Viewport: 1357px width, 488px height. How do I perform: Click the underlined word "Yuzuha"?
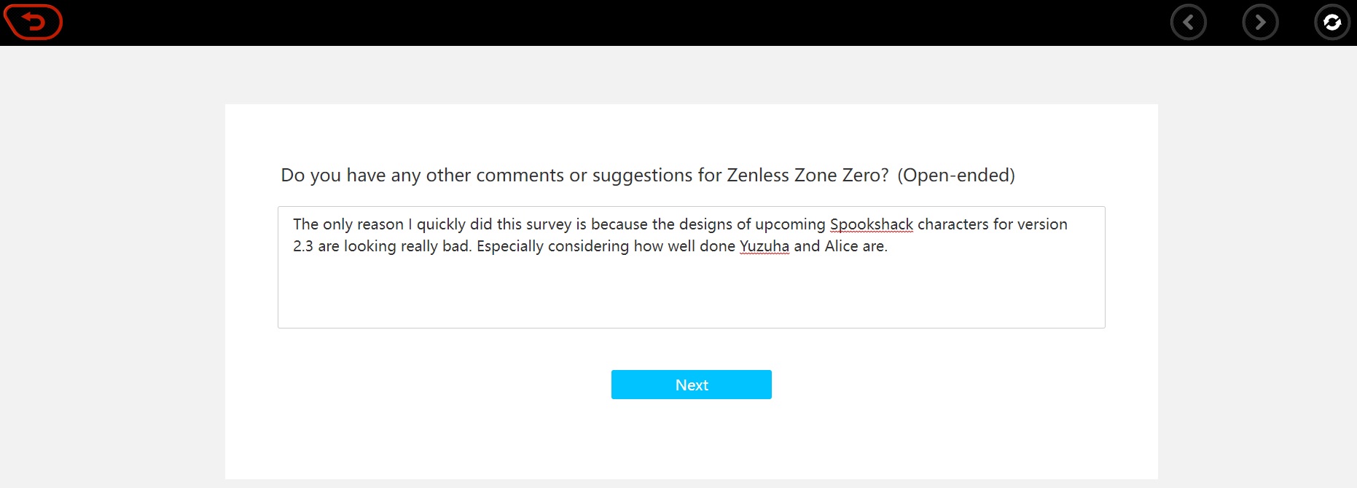[764, 246]
